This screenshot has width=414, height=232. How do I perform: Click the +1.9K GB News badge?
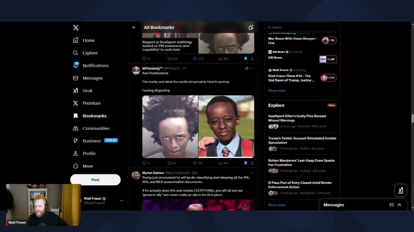click(x=328, y=59)
